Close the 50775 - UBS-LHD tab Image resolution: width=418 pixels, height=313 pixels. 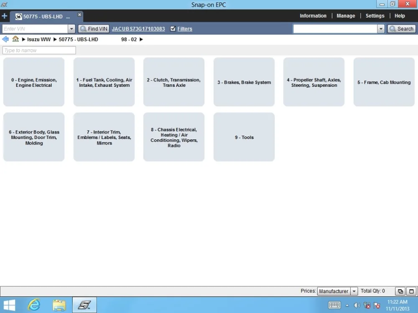click(79, 15)
